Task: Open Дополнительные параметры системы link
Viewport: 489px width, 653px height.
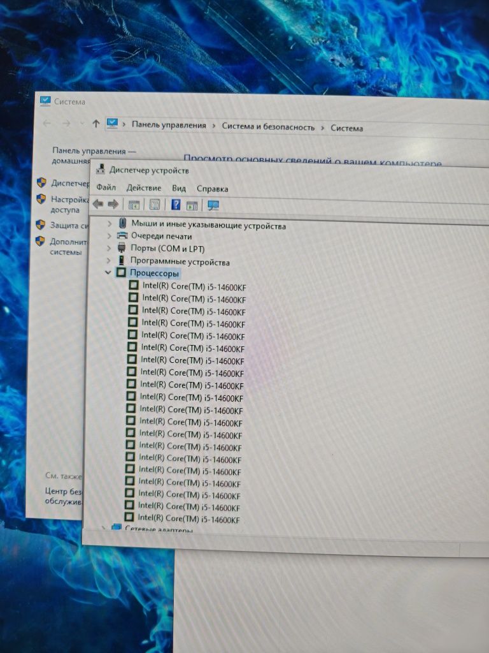Action: coord(68,247)
